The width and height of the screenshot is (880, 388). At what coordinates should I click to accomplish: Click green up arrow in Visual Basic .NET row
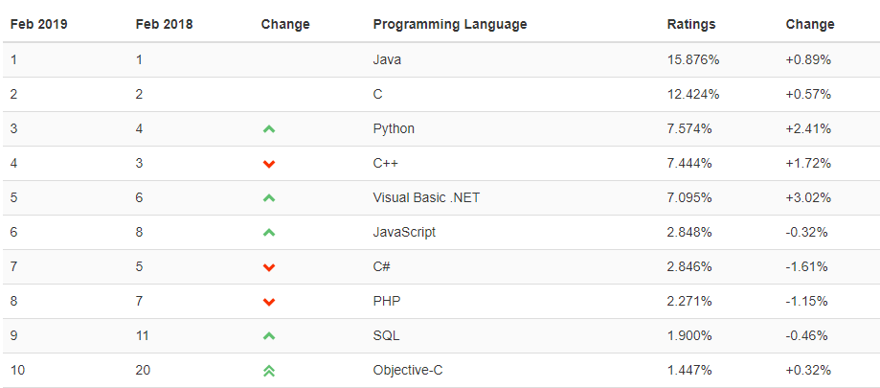[x=269, y=198]
